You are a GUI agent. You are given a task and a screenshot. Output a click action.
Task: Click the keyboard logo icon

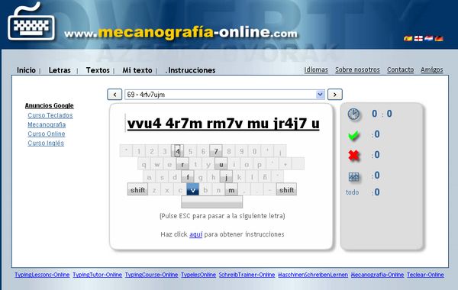coord(31,22)
